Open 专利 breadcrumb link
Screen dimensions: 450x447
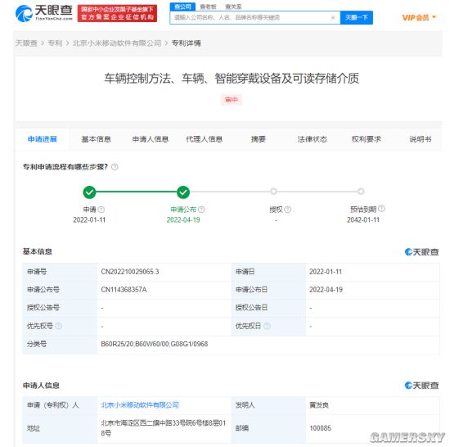tap(55, 43)
